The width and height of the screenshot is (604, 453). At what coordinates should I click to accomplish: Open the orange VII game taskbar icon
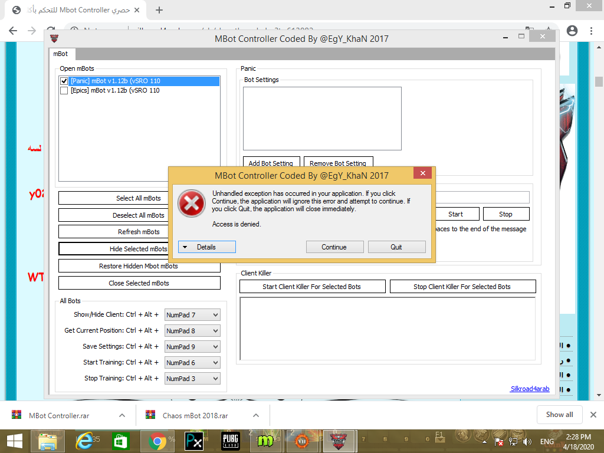(x=301, y=441)
